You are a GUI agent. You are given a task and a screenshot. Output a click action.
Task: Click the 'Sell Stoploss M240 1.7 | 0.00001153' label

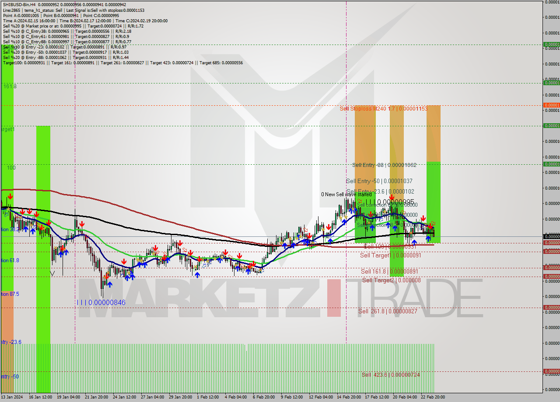[384, 108]
